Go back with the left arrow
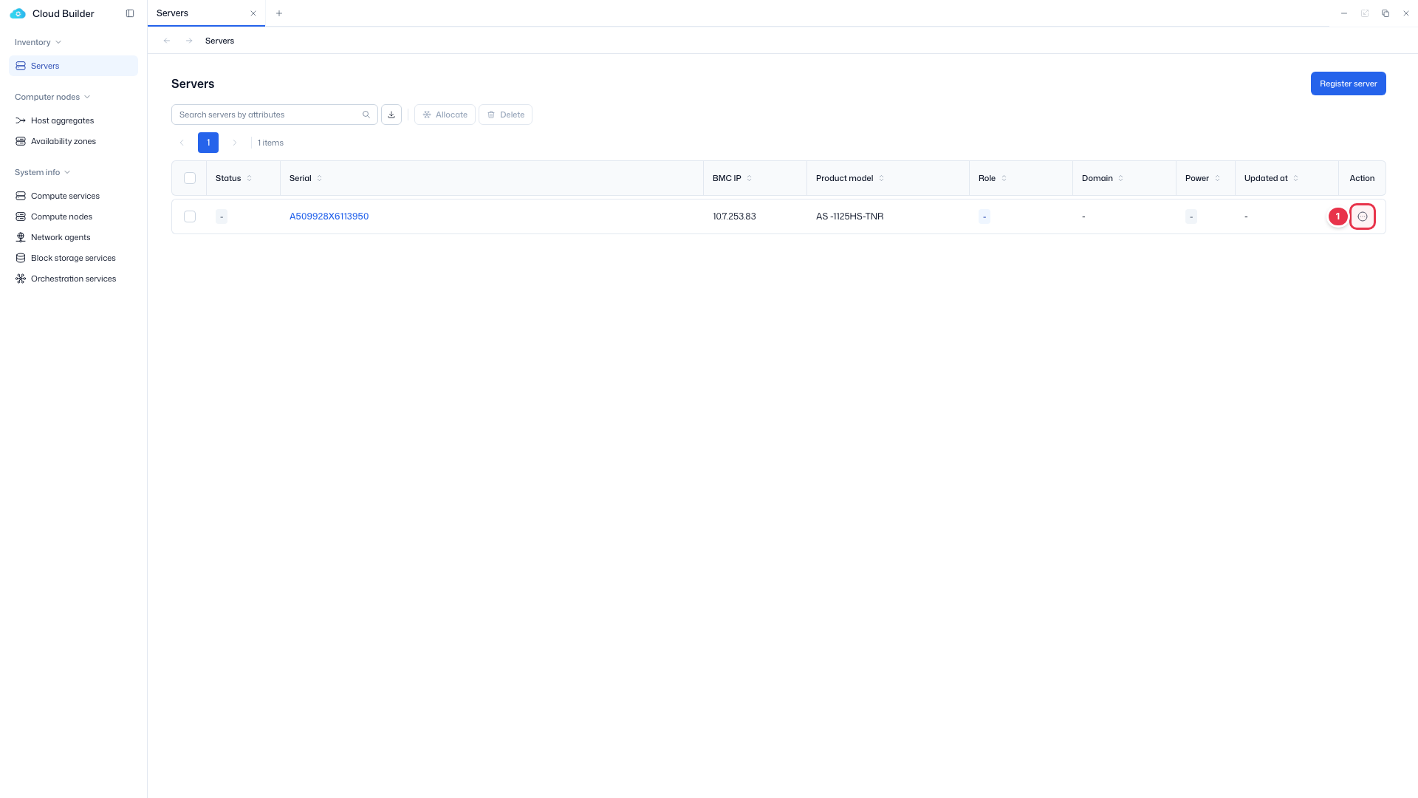The width and height of the screenshot is (1418, 798). click(167, 41)
